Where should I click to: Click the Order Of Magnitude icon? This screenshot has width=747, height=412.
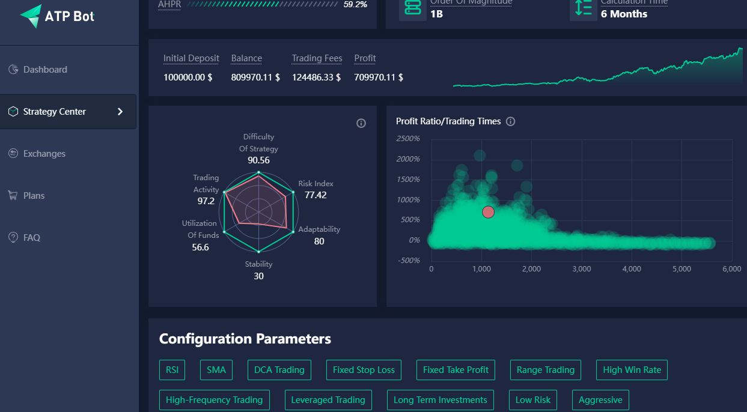pyautogui.click(x=413, y=8)
